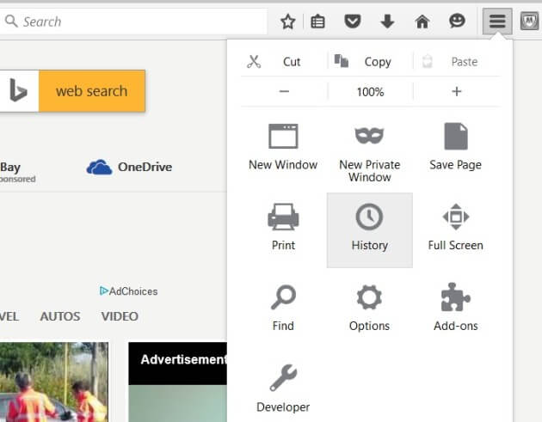Open the bookmarks list icon
This screenshot has width=542, height=422.
click(x=318, y=21)
